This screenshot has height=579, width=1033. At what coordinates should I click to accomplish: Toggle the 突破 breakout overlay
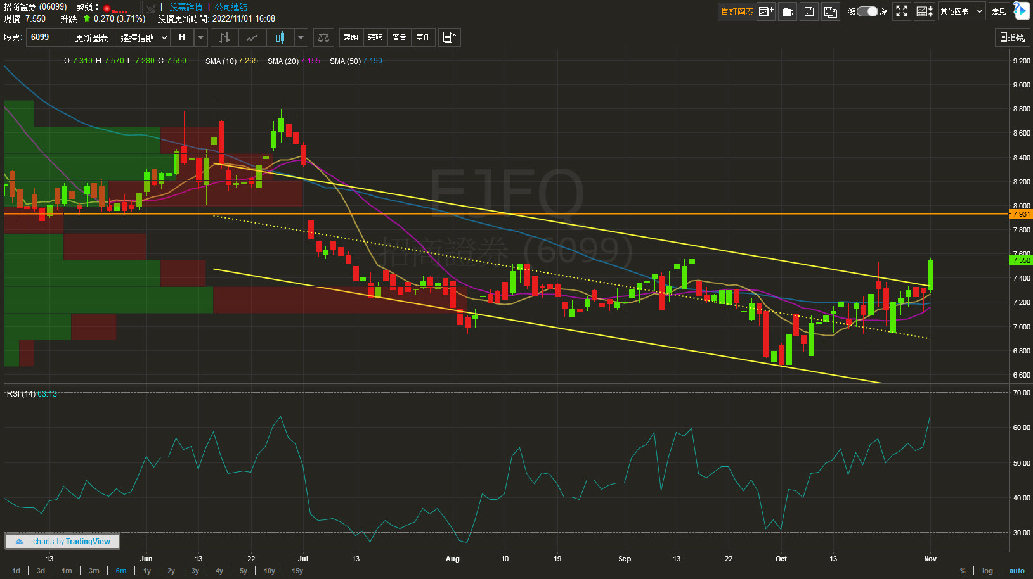click(375, 37)
